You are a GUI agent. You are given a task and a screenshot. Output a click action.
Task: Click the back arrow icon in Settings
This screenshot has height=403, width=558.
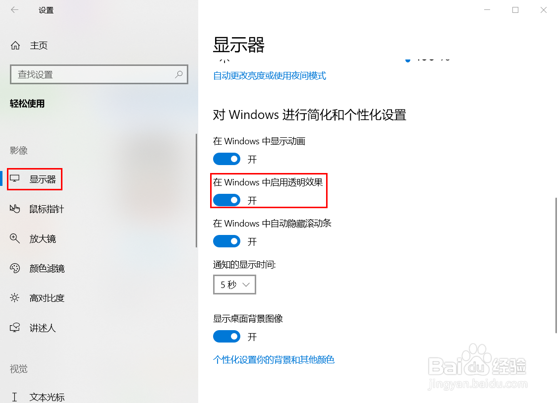tap(14, 9)
